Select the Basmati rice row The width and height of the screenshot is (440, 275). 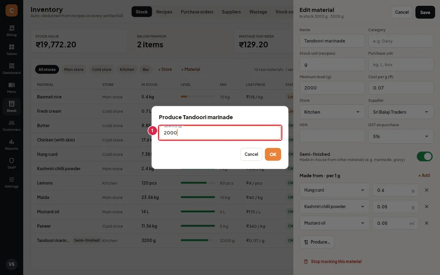click(x=164, y=97)
